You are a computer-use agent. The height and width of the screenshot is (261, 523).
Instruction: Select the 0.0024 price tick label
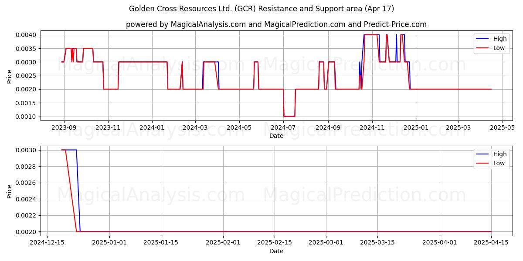(x=27, y=199)
